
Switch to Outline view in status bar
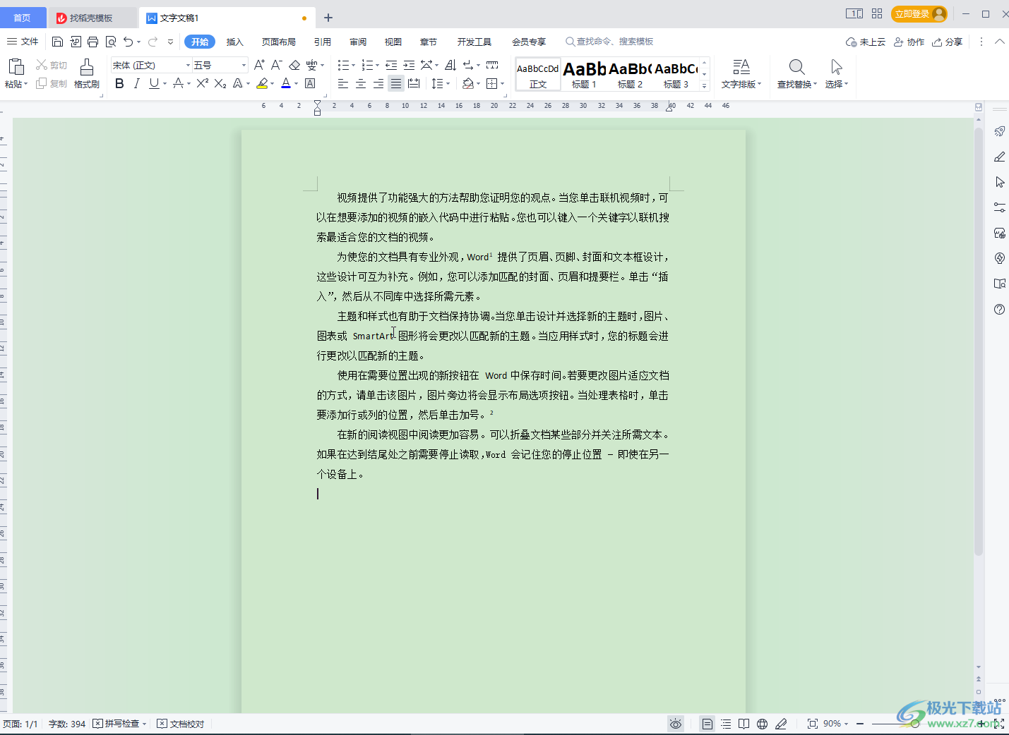tap(726, 724)
